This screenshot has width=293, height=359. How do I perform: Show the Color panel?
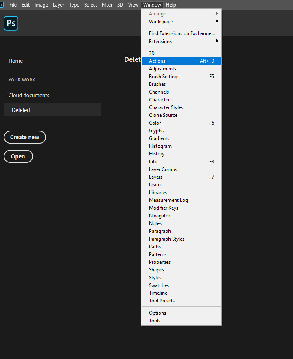155,123
